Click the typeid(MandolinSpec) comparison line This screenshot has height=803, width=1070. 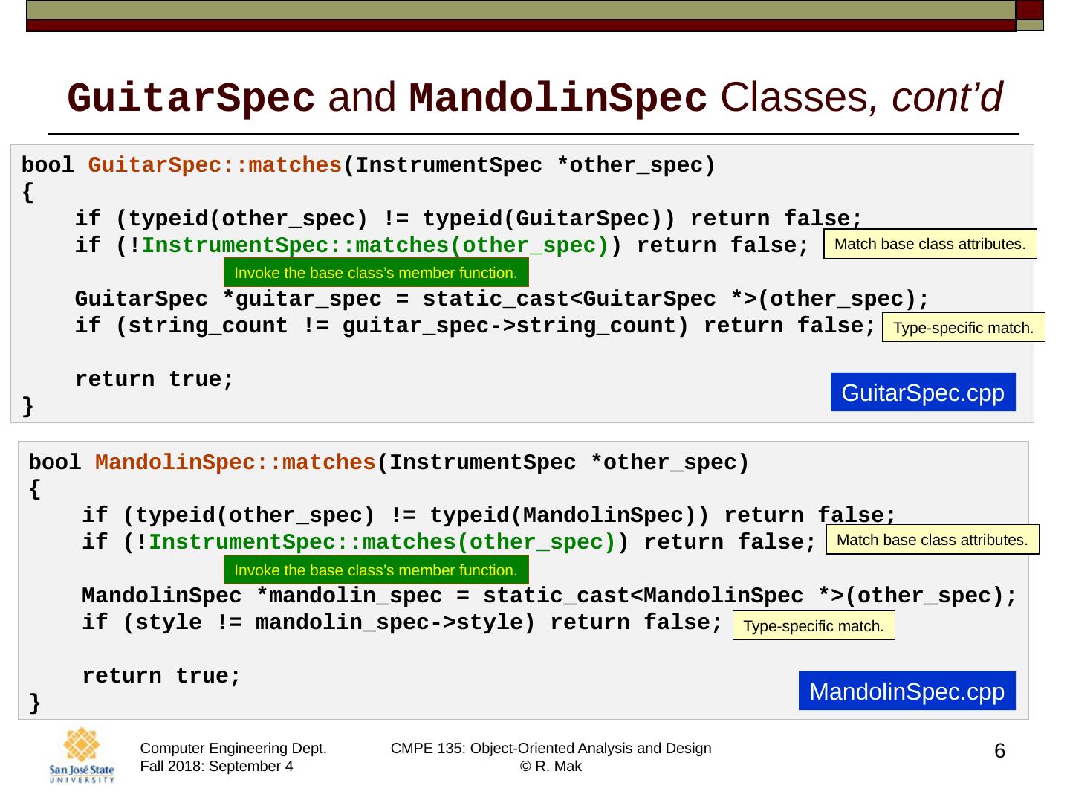coord(489,515)
